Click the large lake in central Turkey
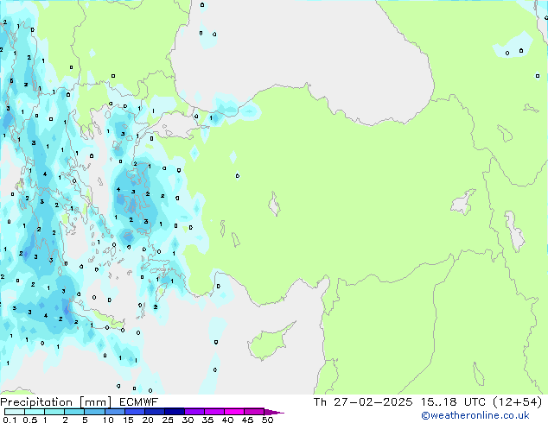 [x=274, y=204]
